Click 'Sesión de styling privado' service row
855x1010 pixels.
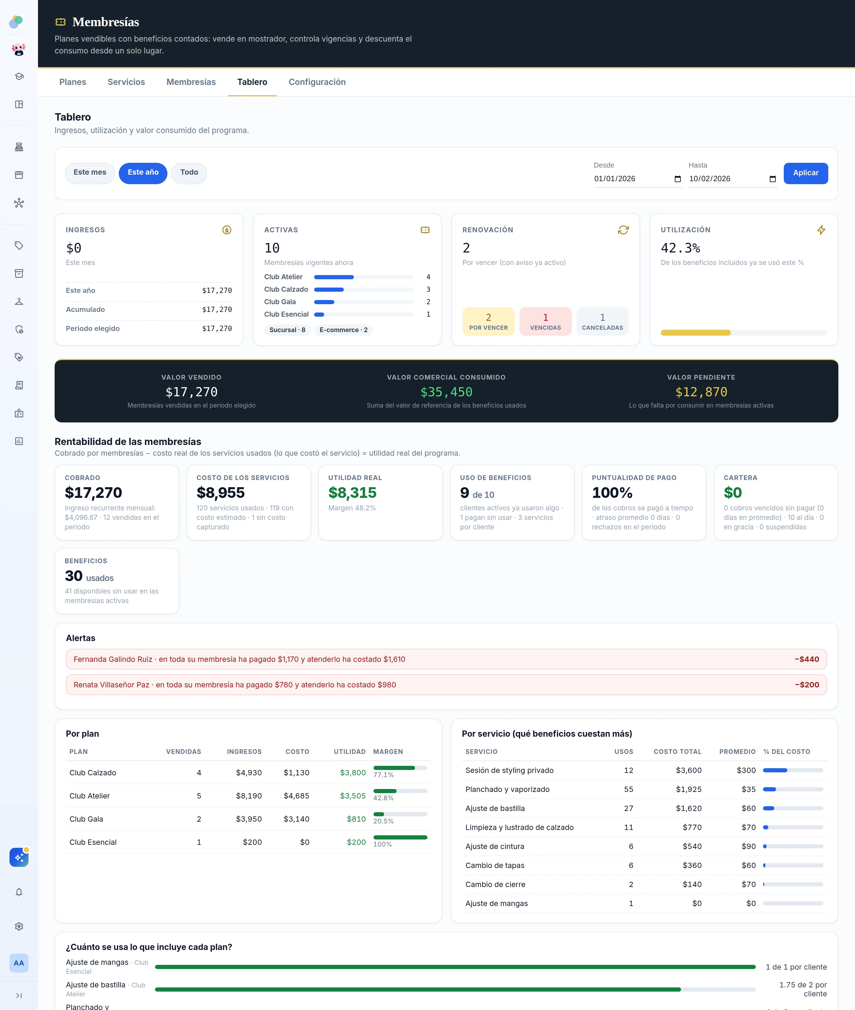[644, 771]
